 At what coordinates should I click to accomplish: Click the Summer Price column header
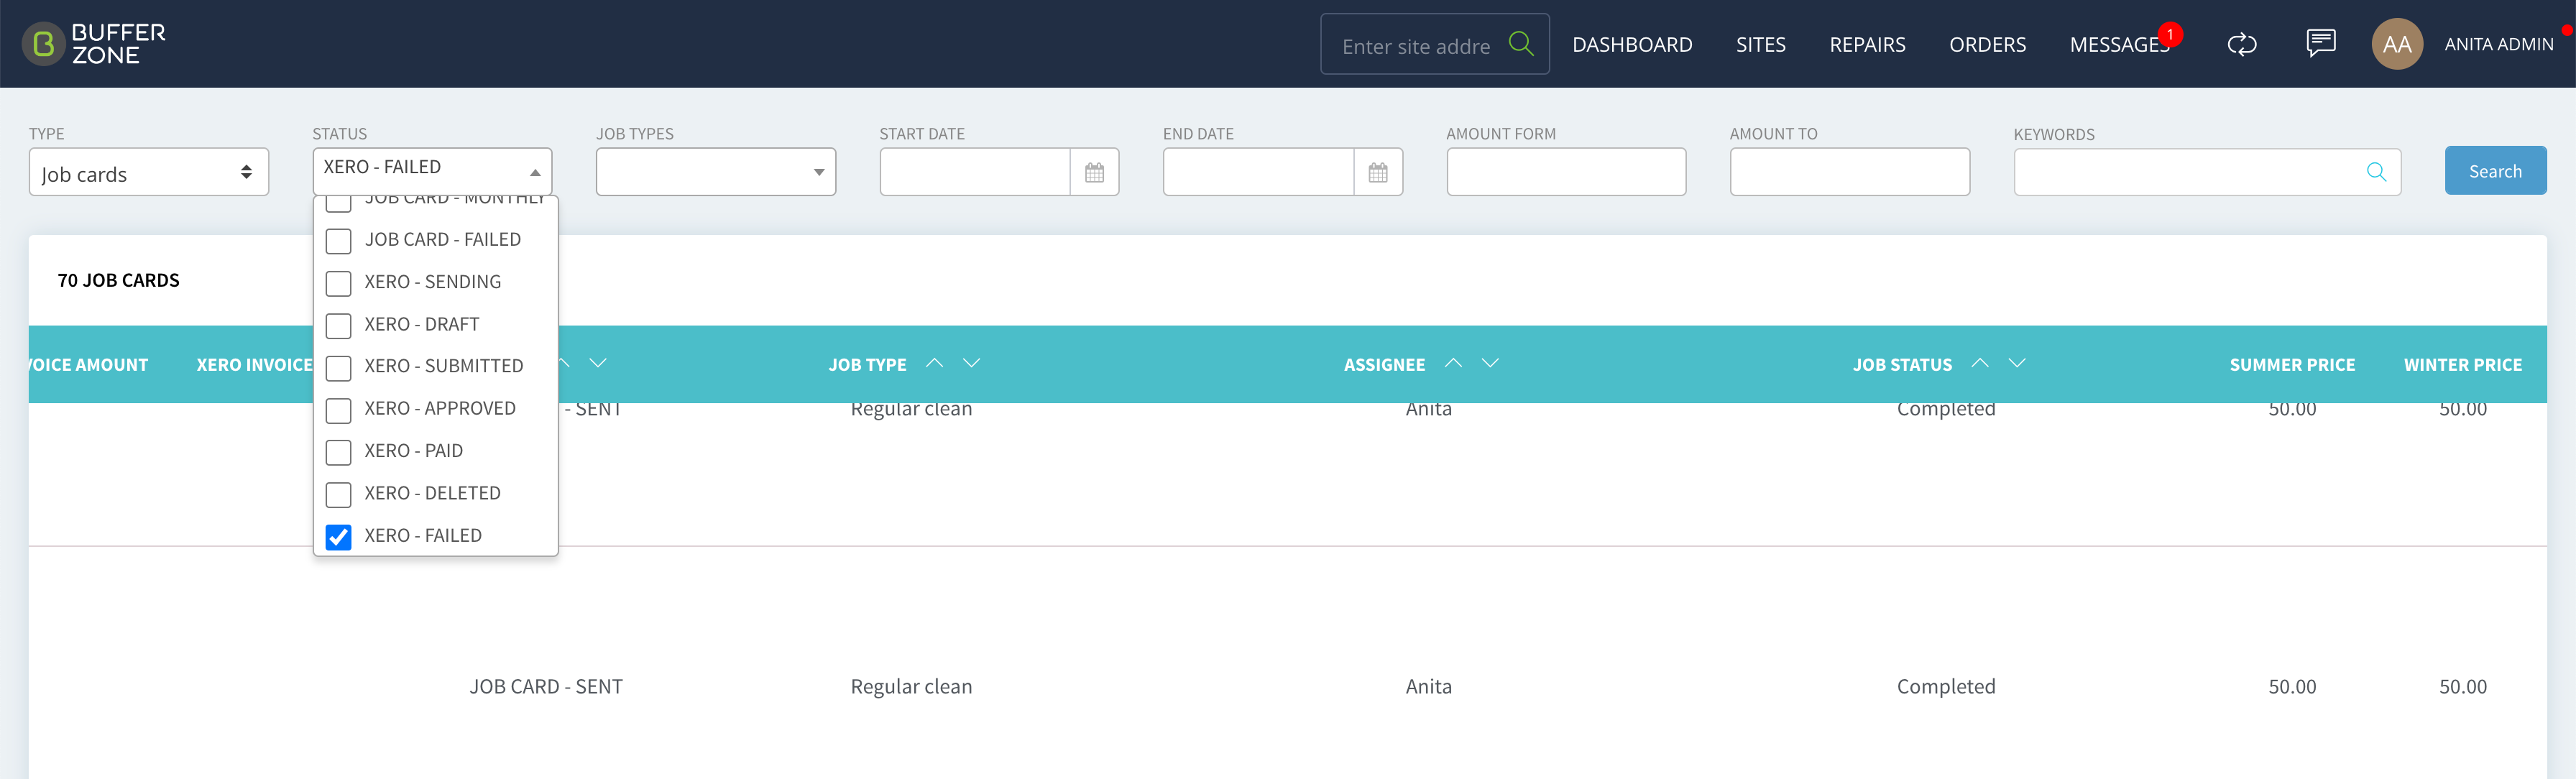[2292, 365]
